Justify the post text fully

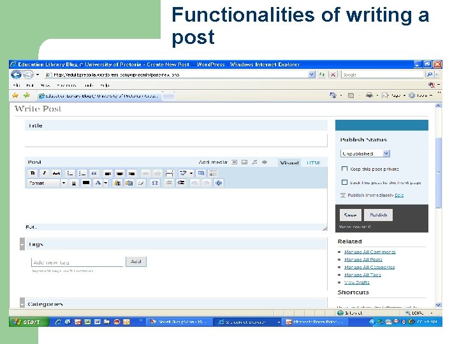coord(86,183)
